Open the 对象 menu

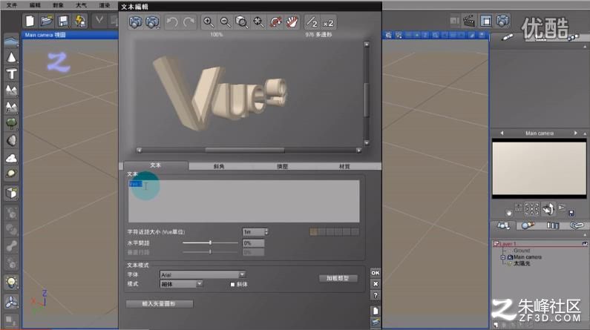[x=59, y=5]
